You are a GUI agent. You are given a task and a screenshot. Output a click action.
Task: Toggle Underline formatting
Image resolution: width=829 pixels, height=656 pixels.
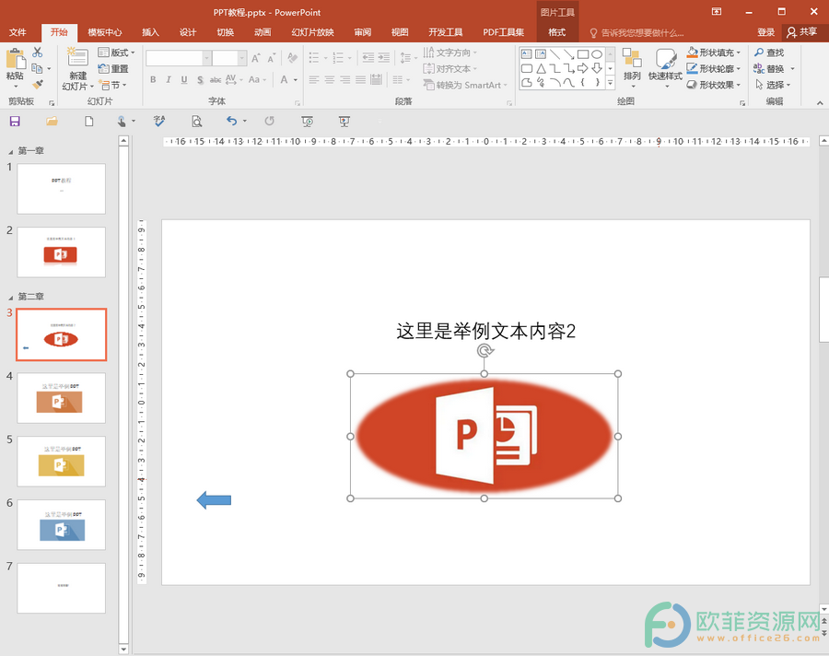click(x=184, y=80)
